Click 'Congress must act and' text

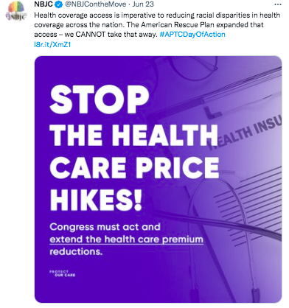[x=105, y=227]
